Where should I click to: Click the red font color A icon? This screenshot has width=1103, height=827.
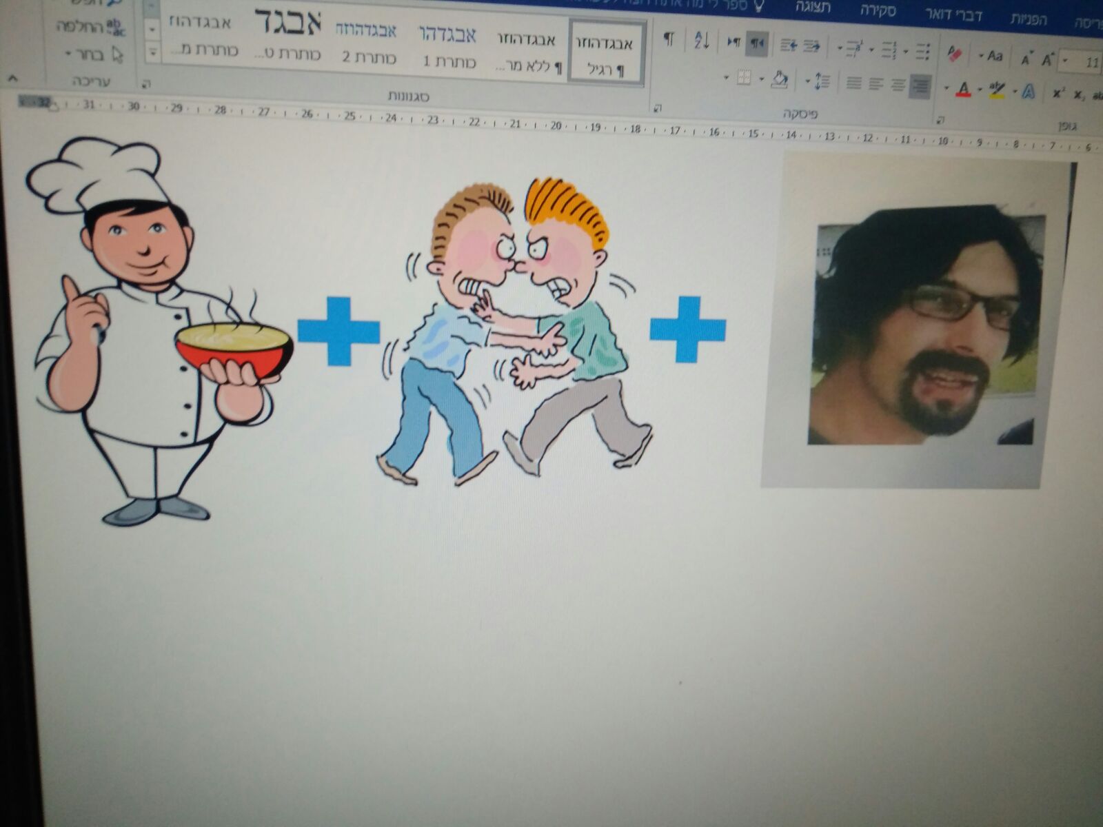[x=963, y=88]
